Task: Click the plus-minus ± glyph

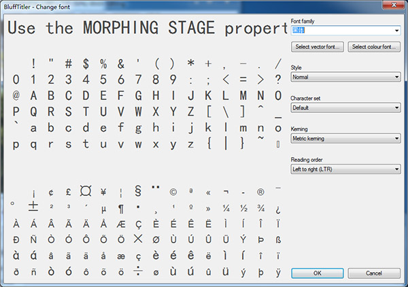Action: tap(33, 207)
